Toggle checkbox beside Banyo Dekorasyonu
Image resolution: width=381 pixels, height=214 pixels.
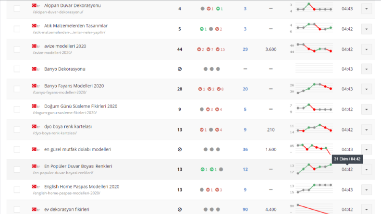click(x=17, y=69)
